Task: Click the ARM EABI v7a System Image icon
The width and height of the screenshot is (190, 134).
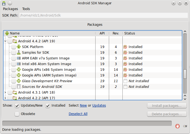Action: click(x=19, y=58)
